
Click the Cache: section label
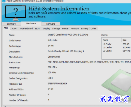105,35
